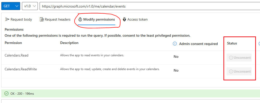Click the Graph query URL field
This screenshot has width=260, height=103.
150,6
